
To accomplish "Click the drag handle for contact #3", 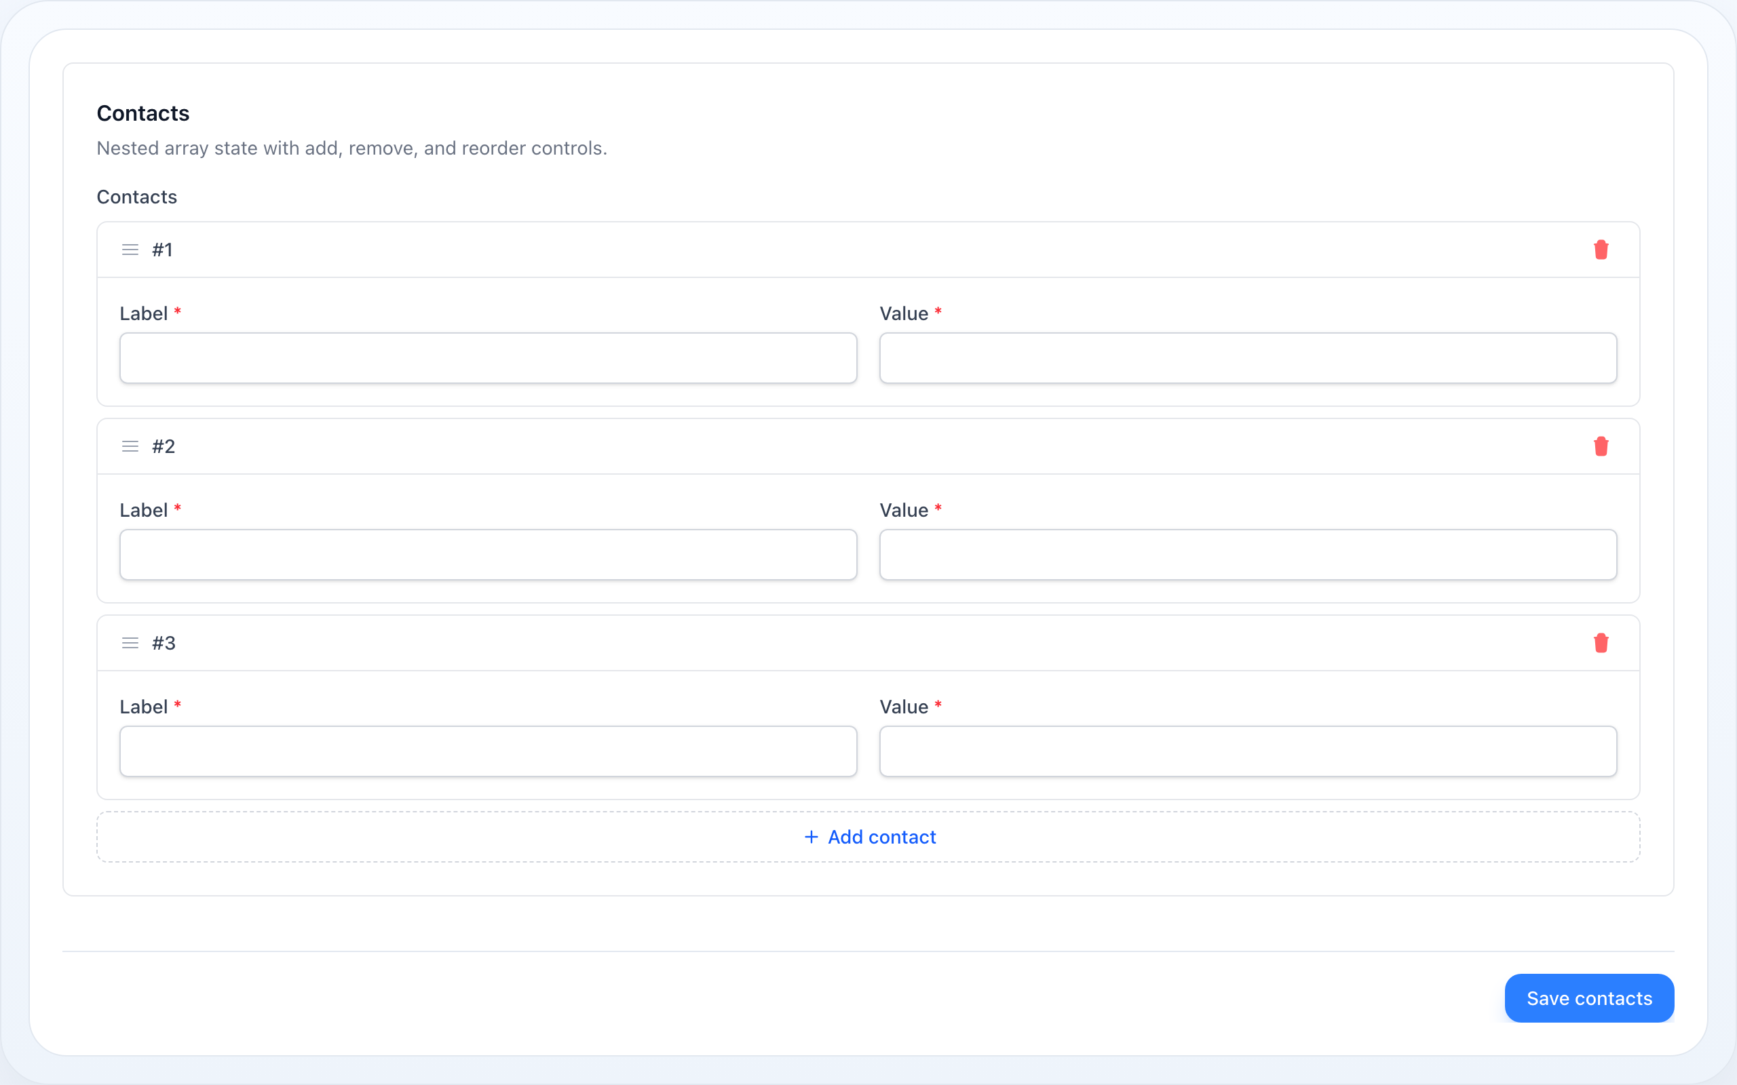I will [x=130, y=643].
